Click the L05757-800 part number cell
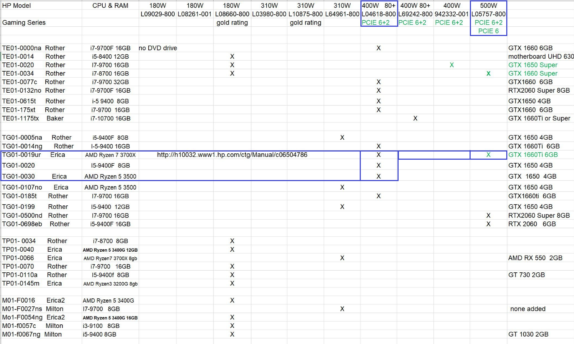 pyautogui.click(x=488, y=14)
